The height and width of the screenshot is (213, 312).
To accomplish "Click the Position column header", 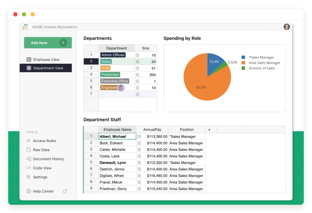I will point(187,130).
